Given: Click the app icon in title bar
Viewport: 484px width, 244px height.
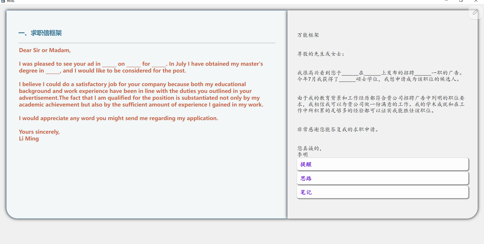Looking at the screenshot, I should [3, 1].
